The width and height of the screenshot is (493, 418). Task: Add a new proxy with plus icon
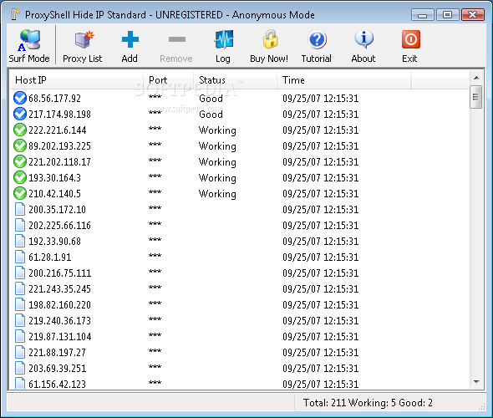(130, 39)
